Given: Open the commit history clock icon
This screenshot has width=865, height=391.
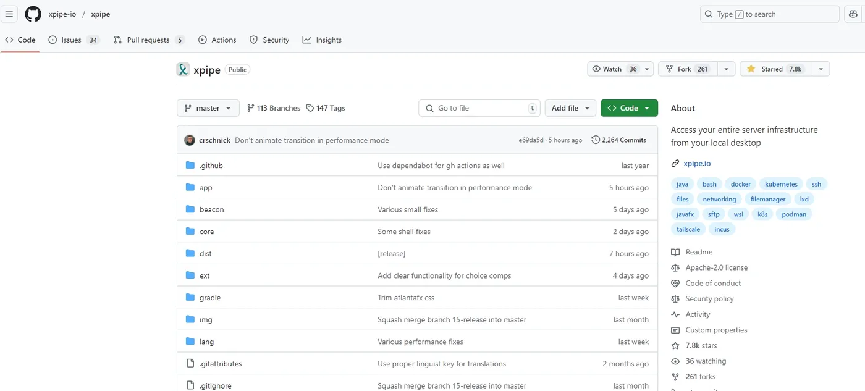Looking at the screenshot, I should [596, 140].
